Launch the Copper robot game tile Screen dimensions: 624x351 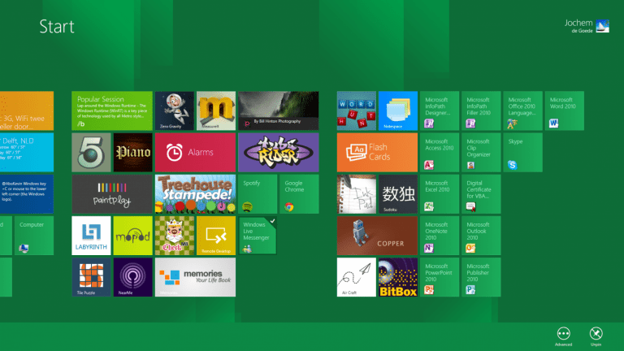point(377,236)
